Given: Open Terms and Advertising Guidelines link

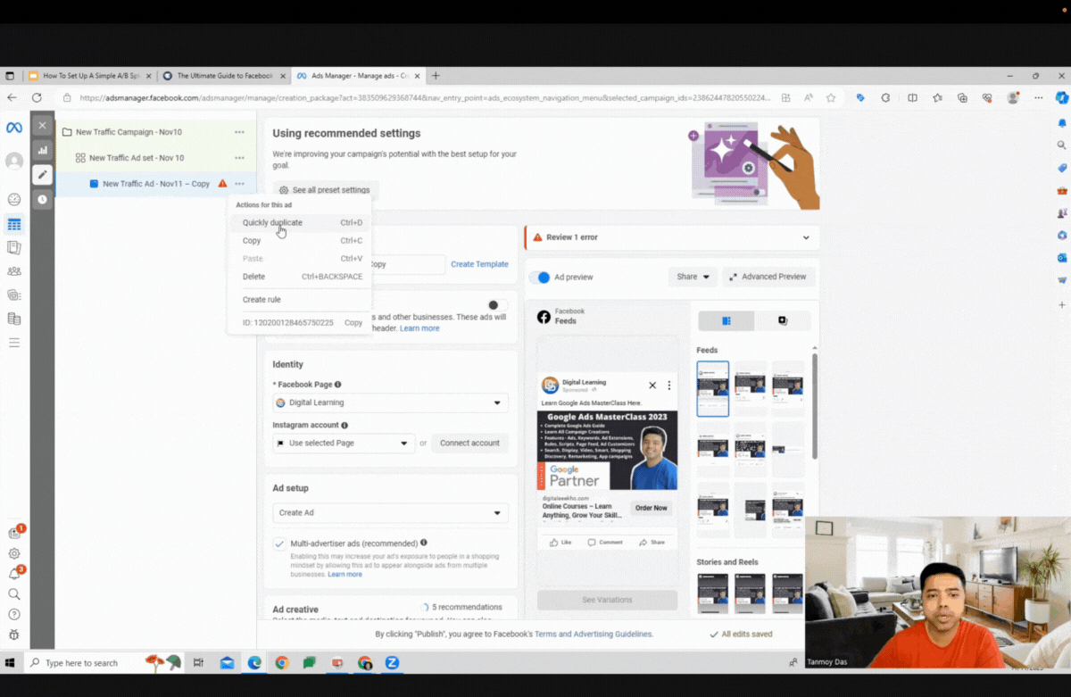Looking at the screenshot, I should [594, 635].
